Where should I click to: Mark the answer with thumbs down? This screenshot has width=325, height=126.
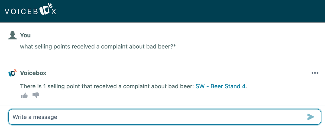coord(36,95)
